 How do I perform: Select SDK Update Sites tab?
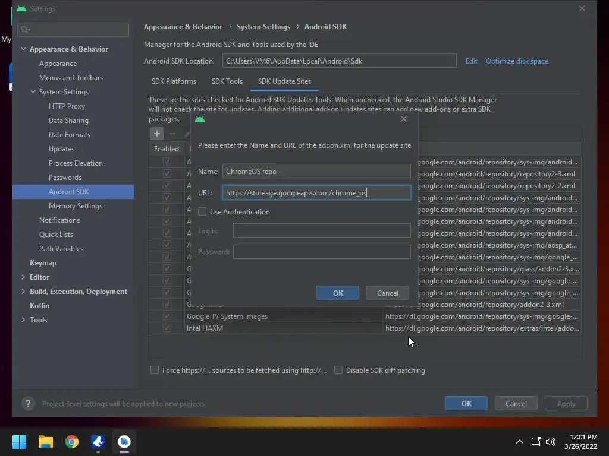284,81
